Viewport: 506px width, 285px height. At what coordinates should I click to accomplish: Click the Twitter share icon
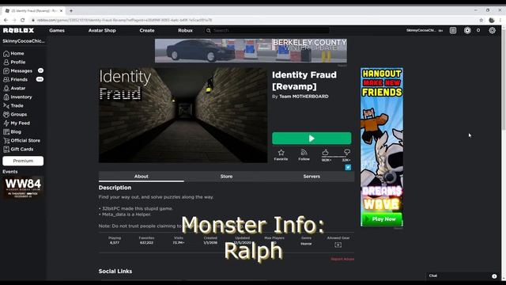[348, 167]
